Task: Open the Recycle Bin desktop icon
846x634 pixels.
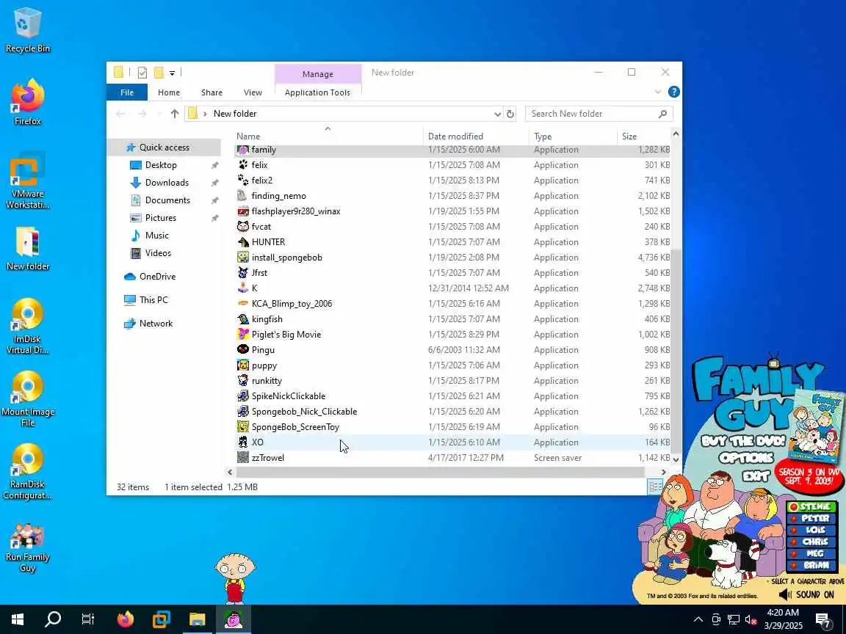Action: (x=27, y=30)
